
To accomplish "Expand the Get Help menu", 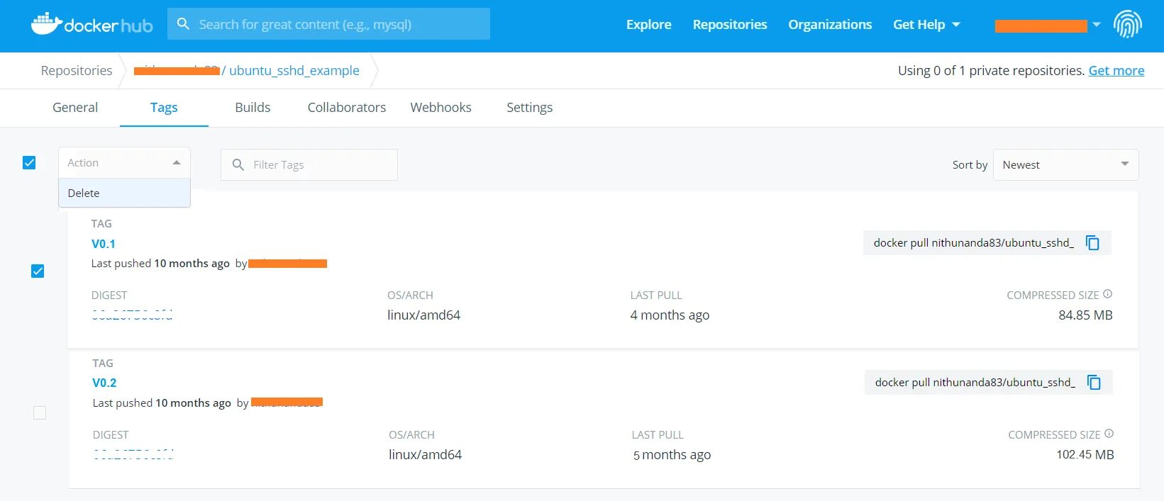I will click(926, 25).
